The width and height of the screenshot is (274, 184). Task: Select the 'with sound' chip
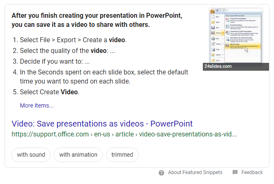click(31, 155)
